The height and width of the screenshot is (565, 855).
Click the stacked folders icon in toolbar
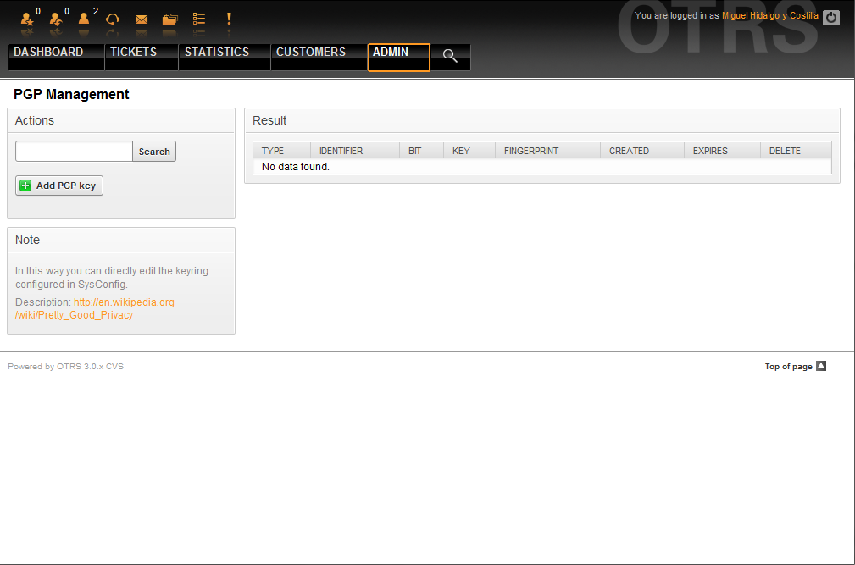pyautogui.click(x=169, y=19)
